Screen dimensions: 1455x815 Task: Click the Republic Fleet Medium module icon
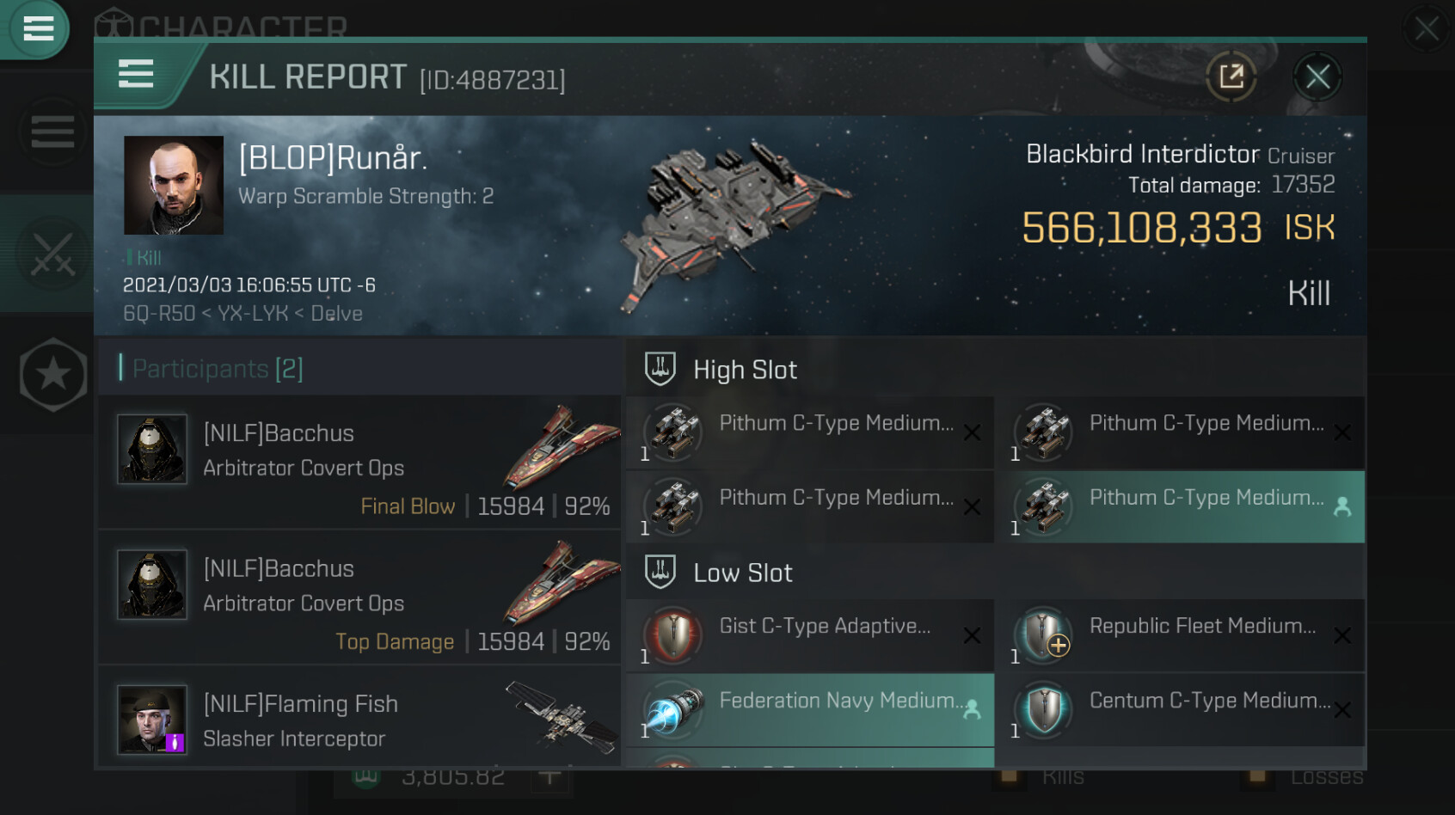(1043, 636)
